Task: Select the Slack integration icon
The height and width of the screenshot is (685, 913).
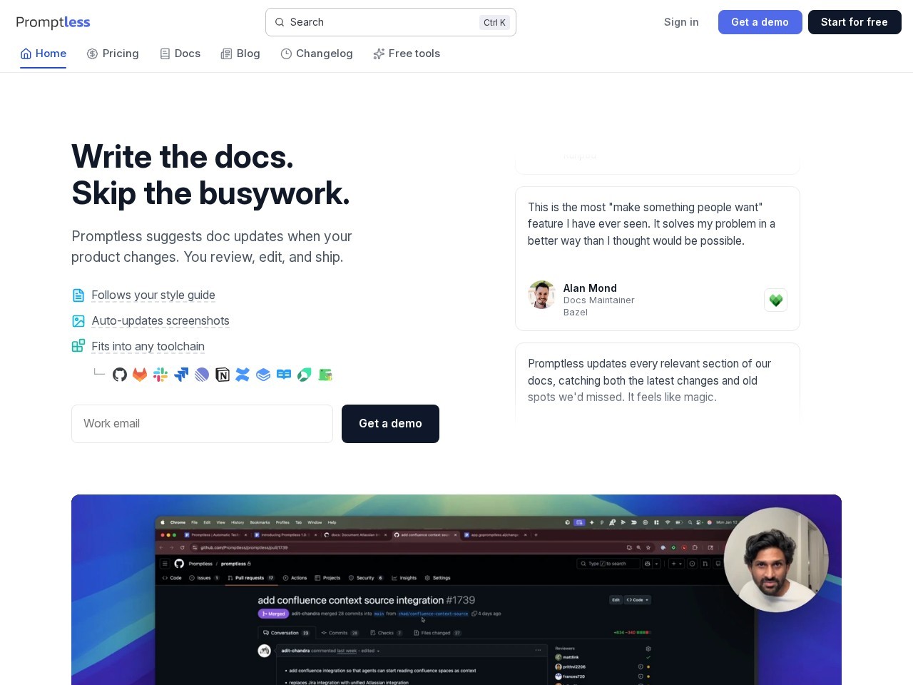Action: point(160,375)
